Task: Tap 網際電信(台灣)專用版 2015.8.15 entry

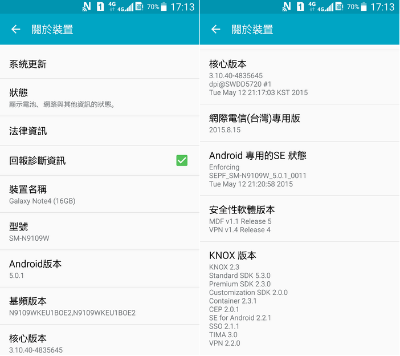Action: click(300, 123)
